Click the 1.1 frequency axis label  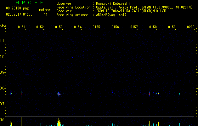(2, 41)
